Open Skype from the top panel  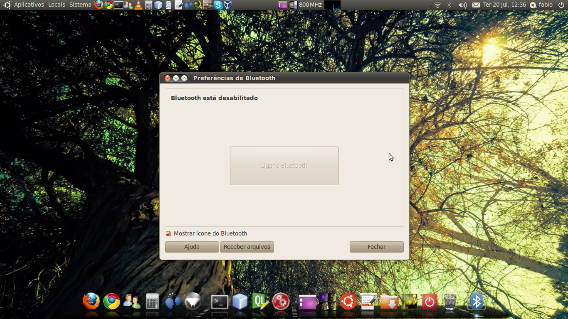pyautogui.click(x=218, y=5)
